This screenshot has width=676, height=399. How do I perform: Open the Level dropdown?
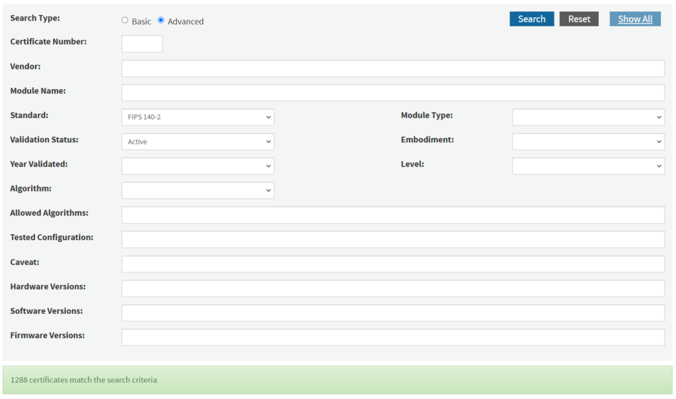click(x=588, y=166)
